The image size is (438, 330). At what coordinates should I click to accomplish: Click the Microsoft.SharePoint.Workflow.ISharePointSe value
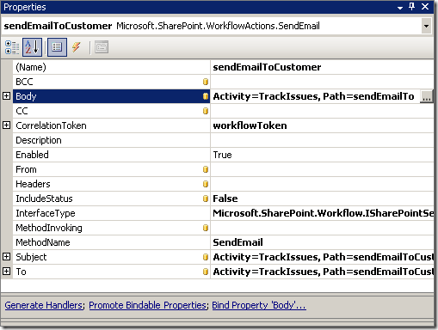[x=323, y=213]
